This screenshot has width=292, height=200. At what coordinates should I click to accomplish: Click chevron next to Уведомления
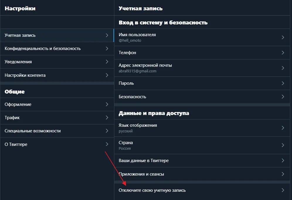tap(107, 62)
